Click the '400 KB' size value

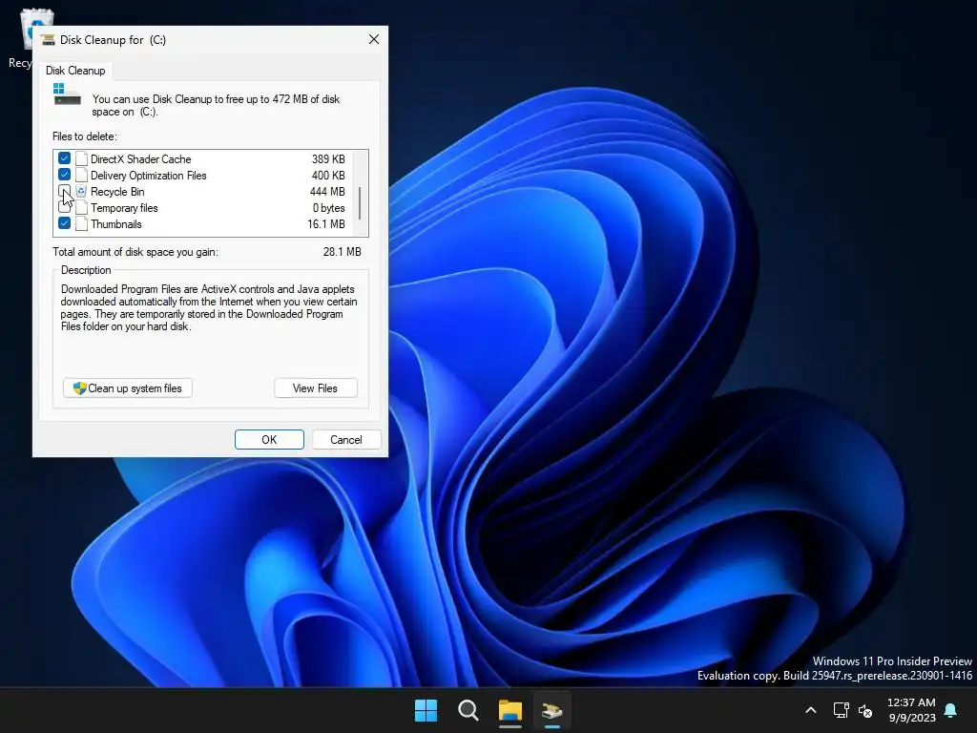point(328,176)
